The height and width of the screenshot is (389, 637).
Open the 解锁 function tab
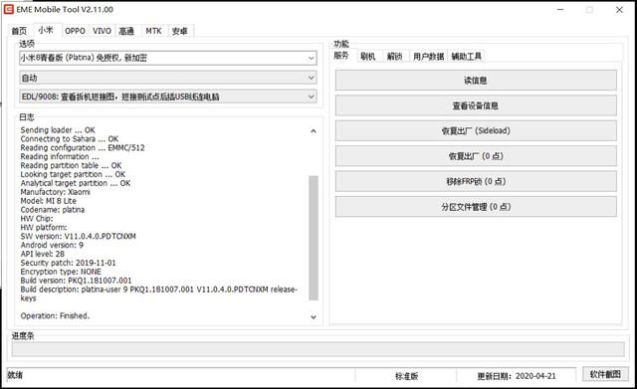click(x=394, y=57)
